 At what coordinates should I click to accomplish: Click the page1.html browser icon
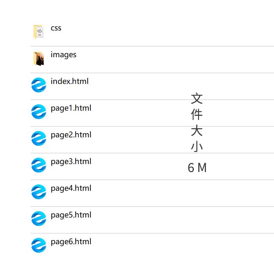pyautogui.click(x=39, y=112)
